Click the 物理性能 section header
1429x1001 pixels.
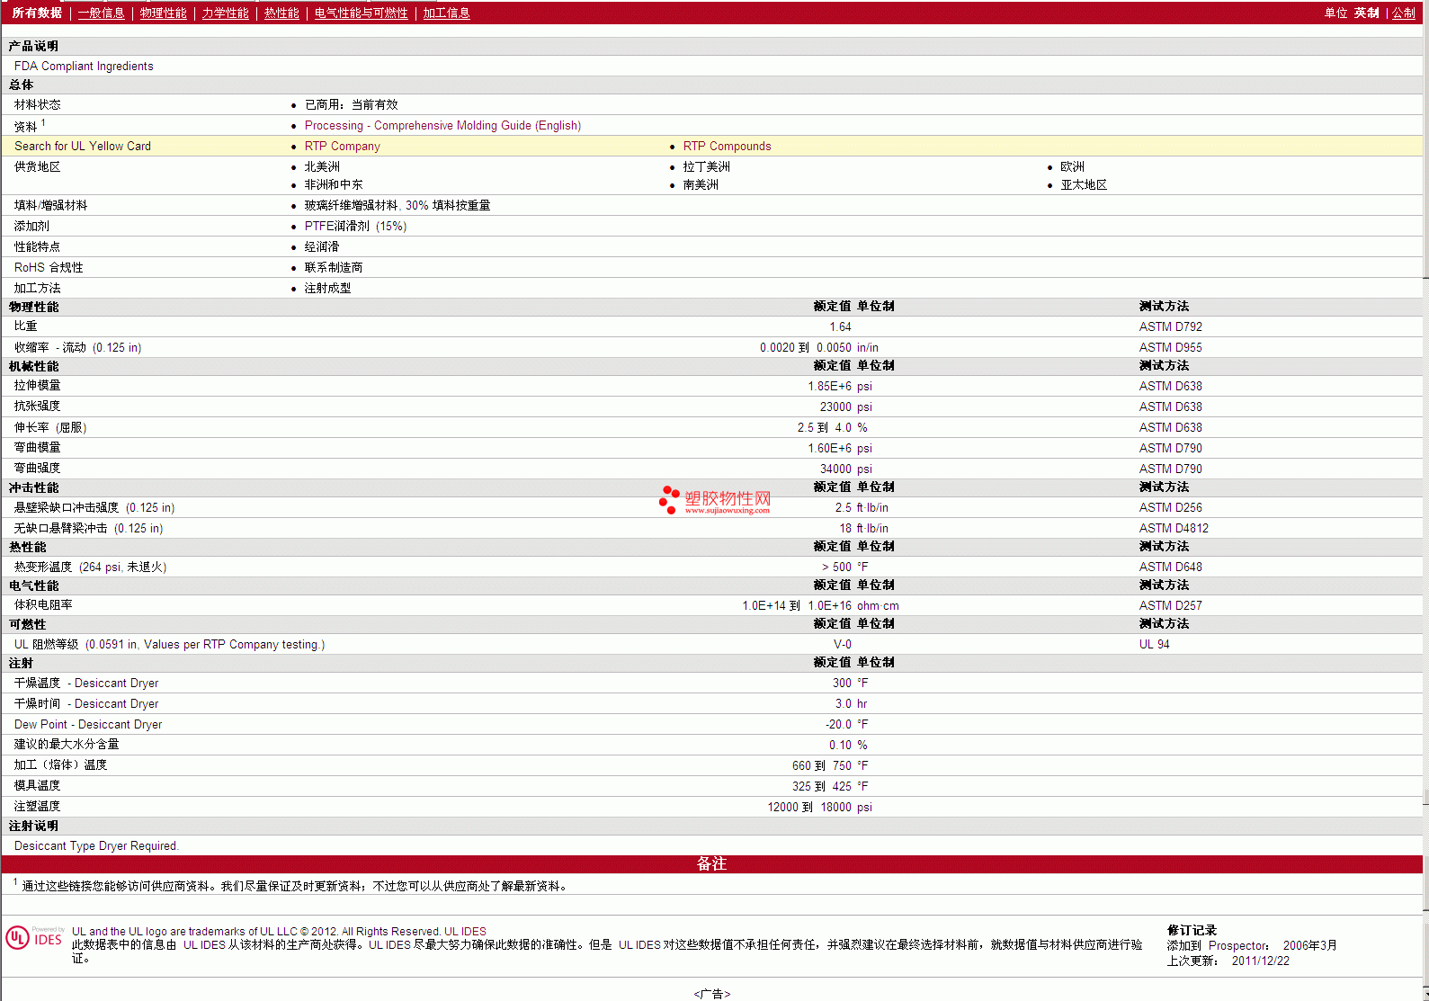click(33, 308)
